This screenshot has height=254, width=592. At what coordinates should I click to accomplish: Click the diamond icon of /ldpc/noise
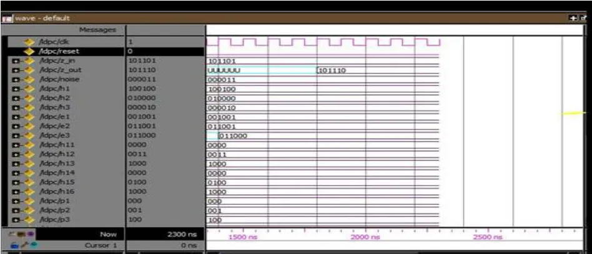point(29,80)
